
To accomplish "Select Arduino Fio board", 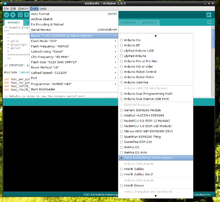I will click(156, 40).
